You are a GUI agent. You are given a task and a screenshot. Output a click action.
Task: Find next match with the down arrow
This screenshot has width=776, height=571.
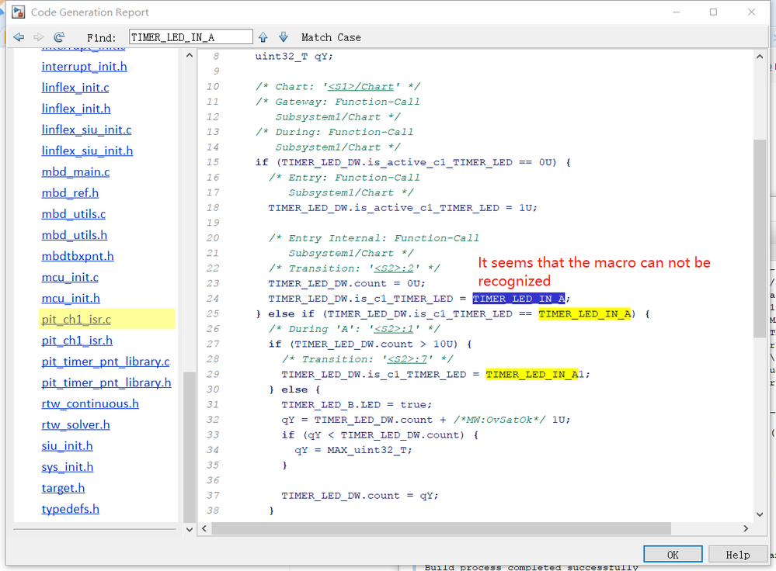tap(284, 37)
